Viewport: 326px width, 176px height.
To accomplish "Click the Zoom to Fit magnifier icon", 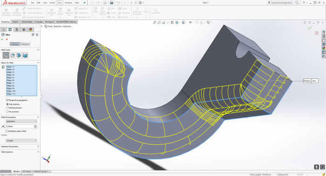I will [155, 23].
